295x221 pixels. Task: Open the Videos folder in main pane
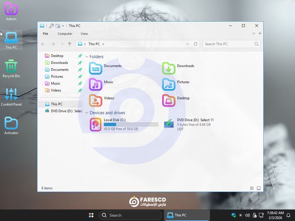coord(96,101)
